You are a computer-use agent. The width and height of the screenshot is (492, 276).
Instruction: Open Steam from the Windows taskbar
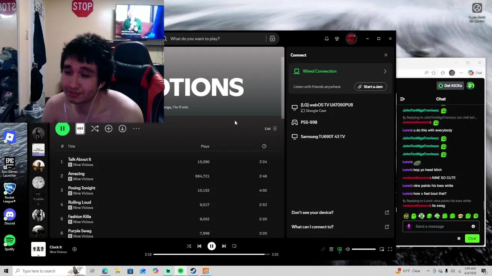coord(193,271)
